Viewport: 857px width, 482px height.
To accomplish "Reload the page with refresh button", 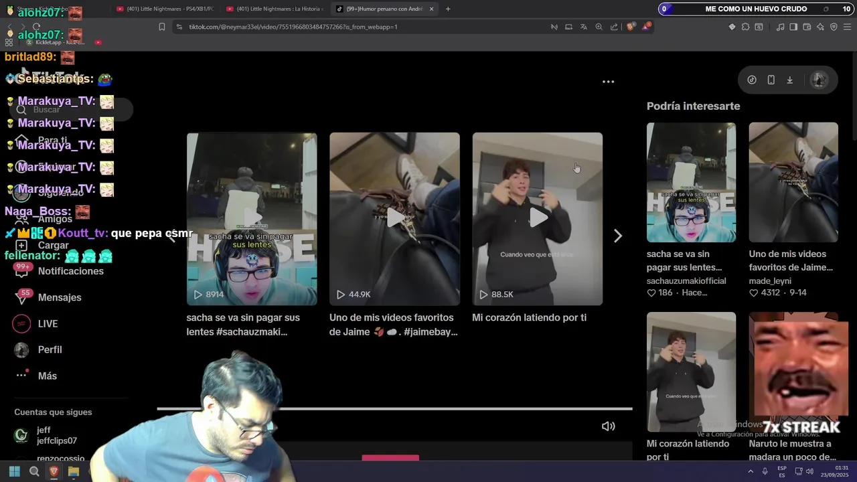I will coord(36,27).
